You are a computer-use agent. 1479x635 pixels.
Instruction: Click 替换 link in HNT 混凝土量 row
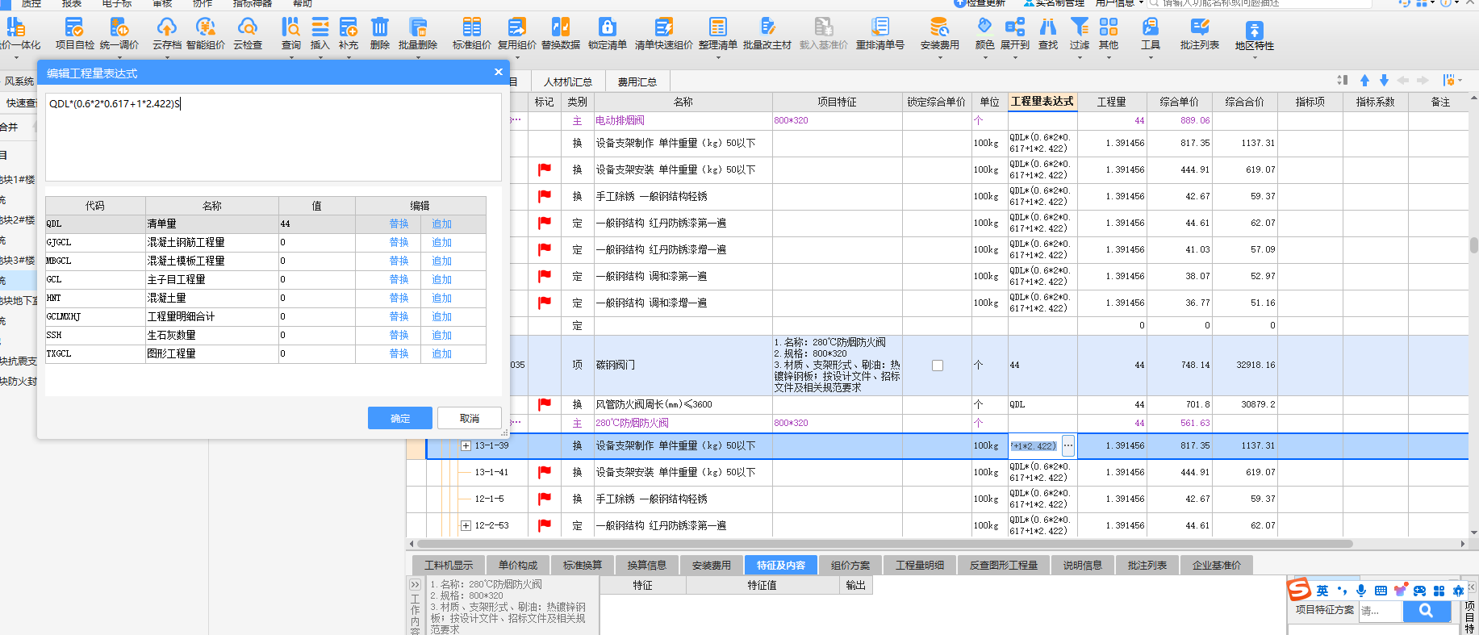coord(399,298)
